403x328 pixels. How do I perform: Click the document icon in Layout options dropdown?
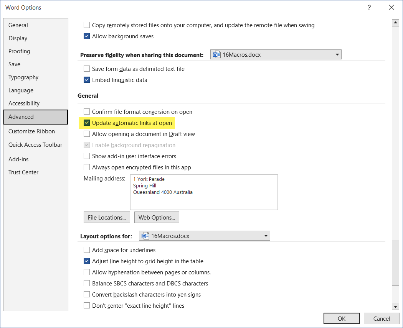(x=145, y=235)
